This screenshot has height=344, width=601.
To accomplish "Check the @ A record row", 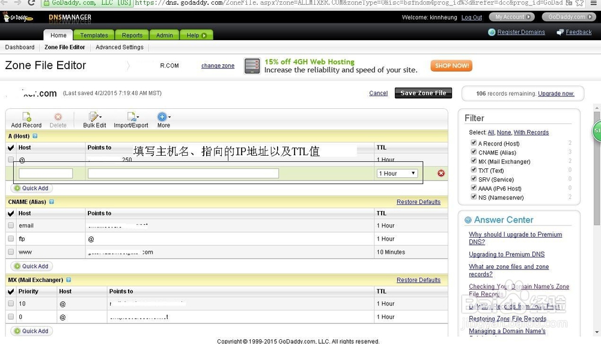I will pos(11,159).
